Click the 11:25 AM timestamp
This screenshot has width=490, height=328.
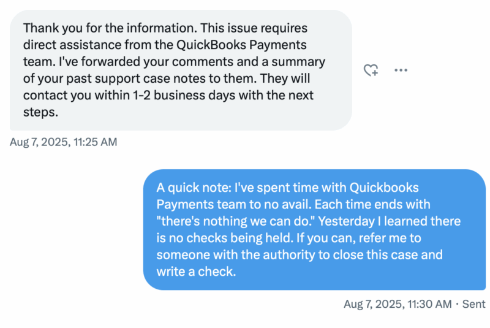pyautogui.click(x=63, y=142)
